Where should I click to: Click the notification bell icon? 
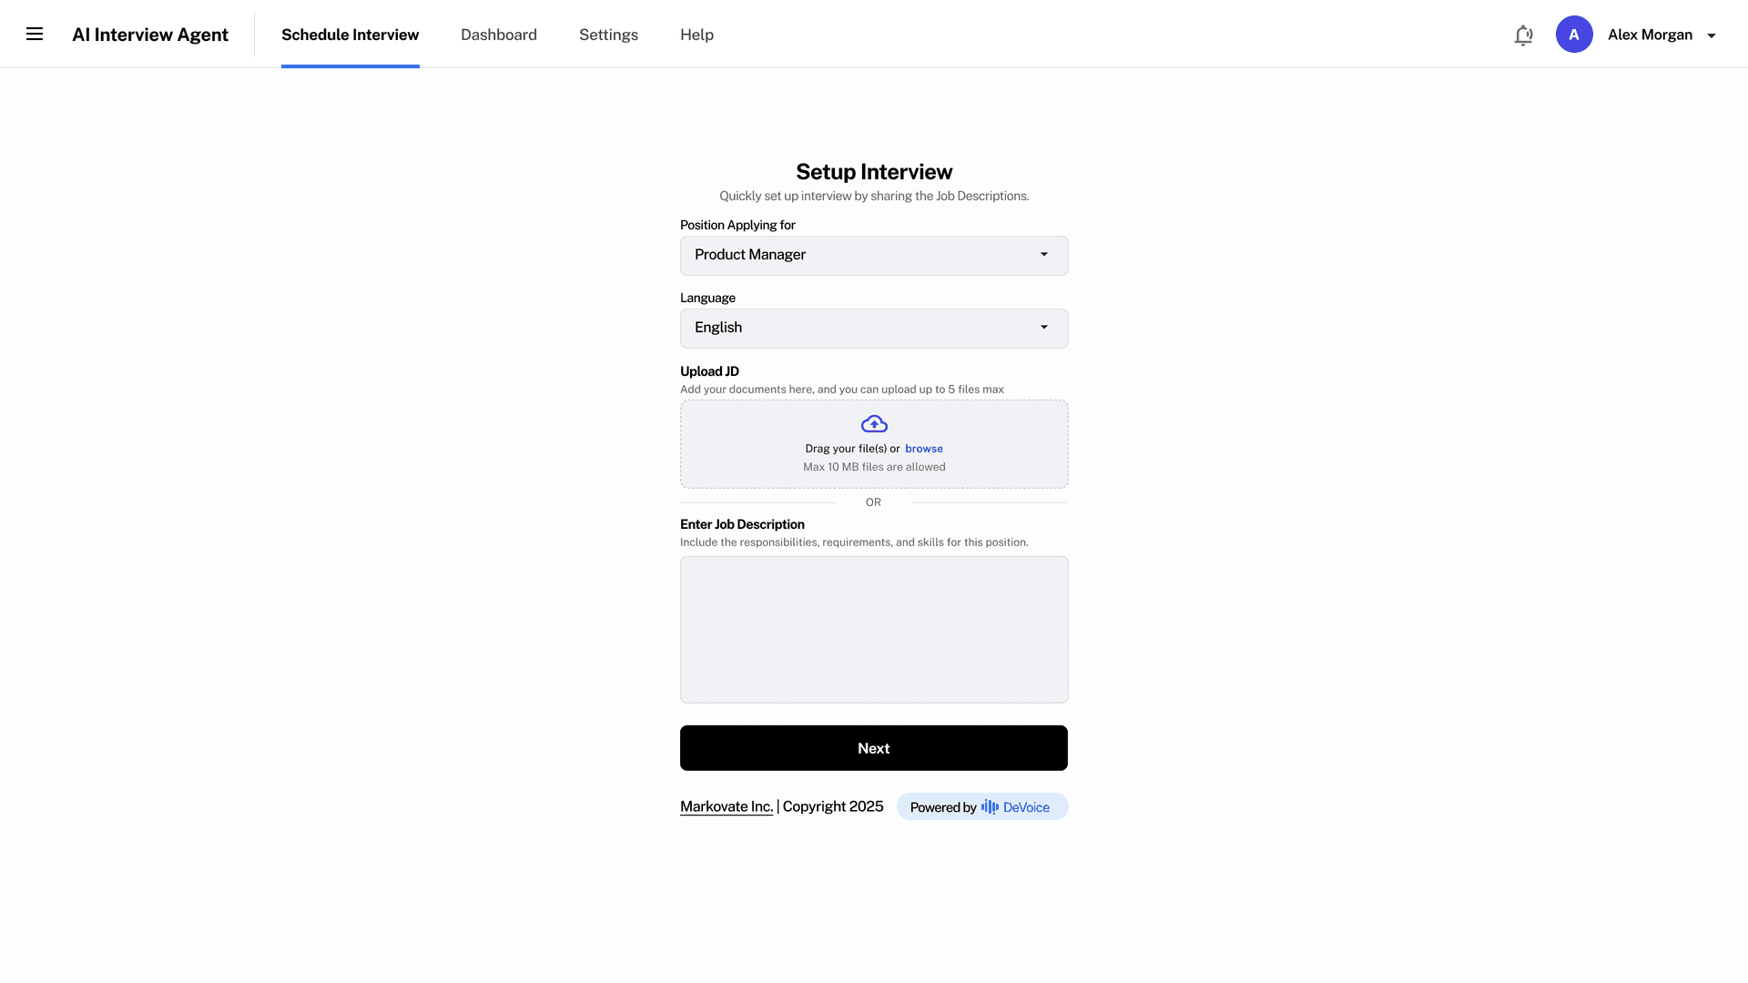(x=1523, y=35)
